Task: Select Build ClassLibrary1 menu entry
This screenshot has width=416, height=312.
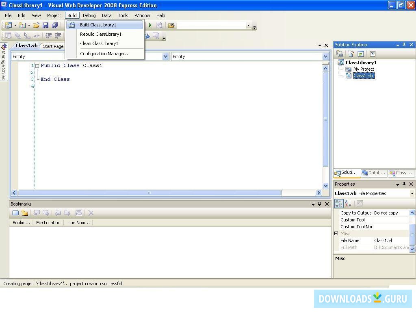Action: click(104, 25)
